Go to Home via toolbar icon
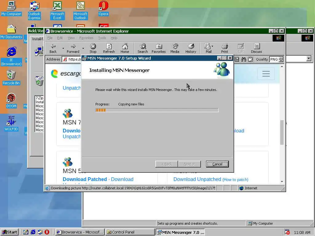The height and width of the screenshot is (236, 315). point(125,49)
